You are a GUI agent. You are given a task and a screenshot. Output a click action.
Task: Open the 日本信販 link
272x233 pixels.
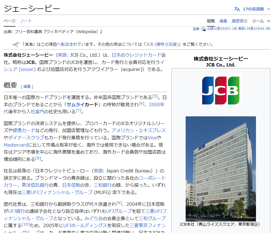pos(71,185)
